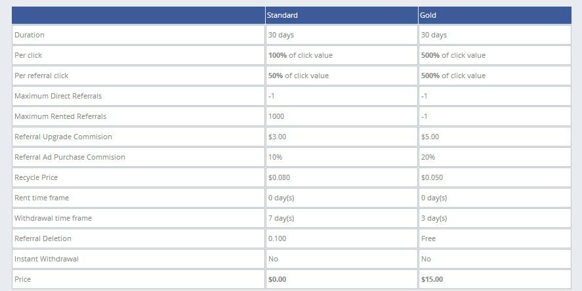Click the $15.00 Gold price
Image resolution: width=582 pixels, height=291 pixels.
432,279
